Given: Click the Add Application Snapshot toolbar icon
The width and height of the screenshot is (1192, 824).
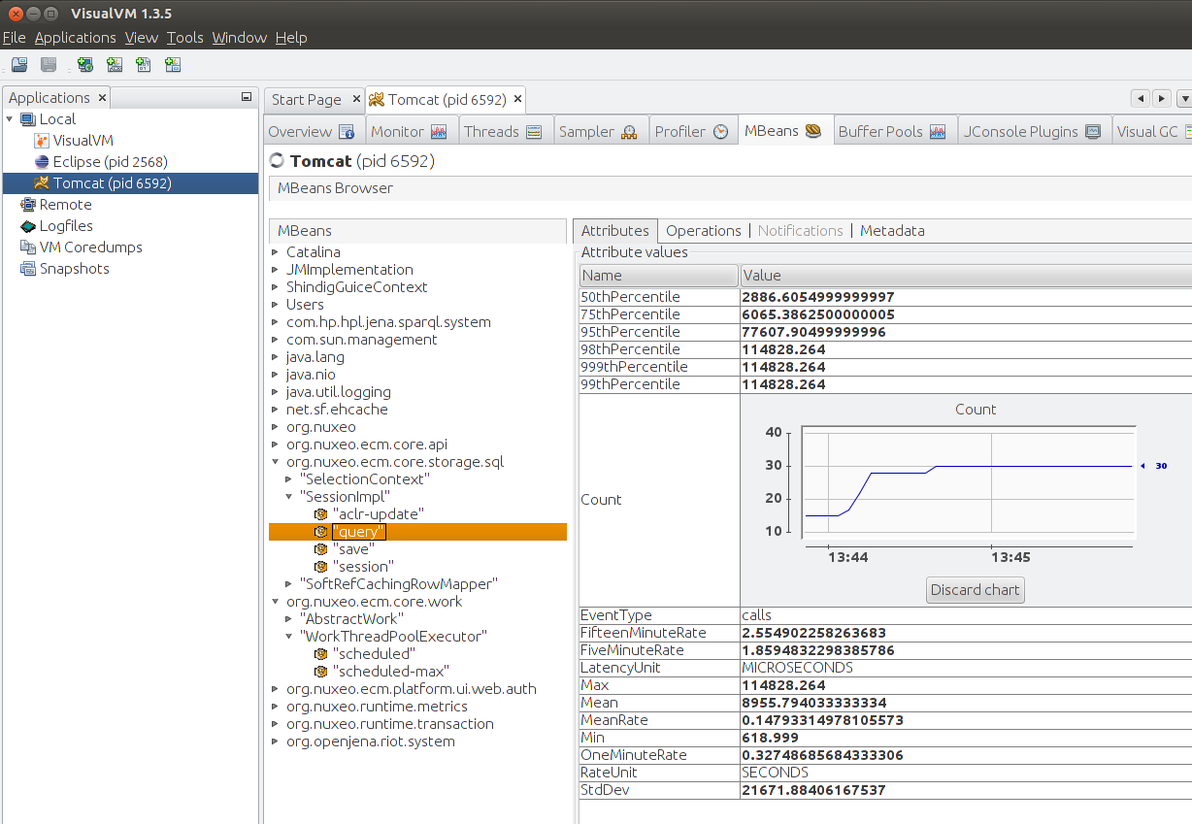Looking at the screenshot, I should click(173, 65).
